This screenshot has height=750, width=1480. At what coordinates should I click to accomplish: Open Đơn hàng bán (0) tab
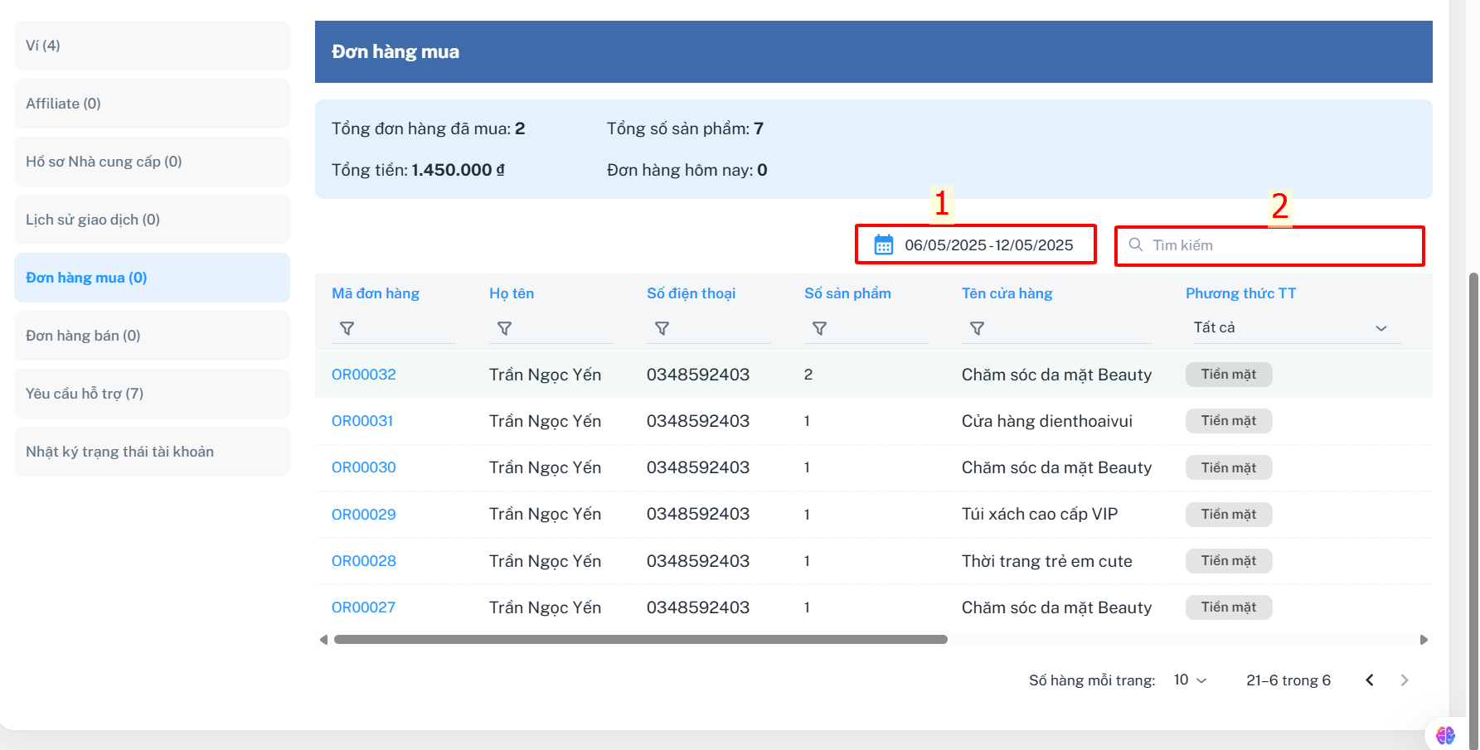[153, 336]
